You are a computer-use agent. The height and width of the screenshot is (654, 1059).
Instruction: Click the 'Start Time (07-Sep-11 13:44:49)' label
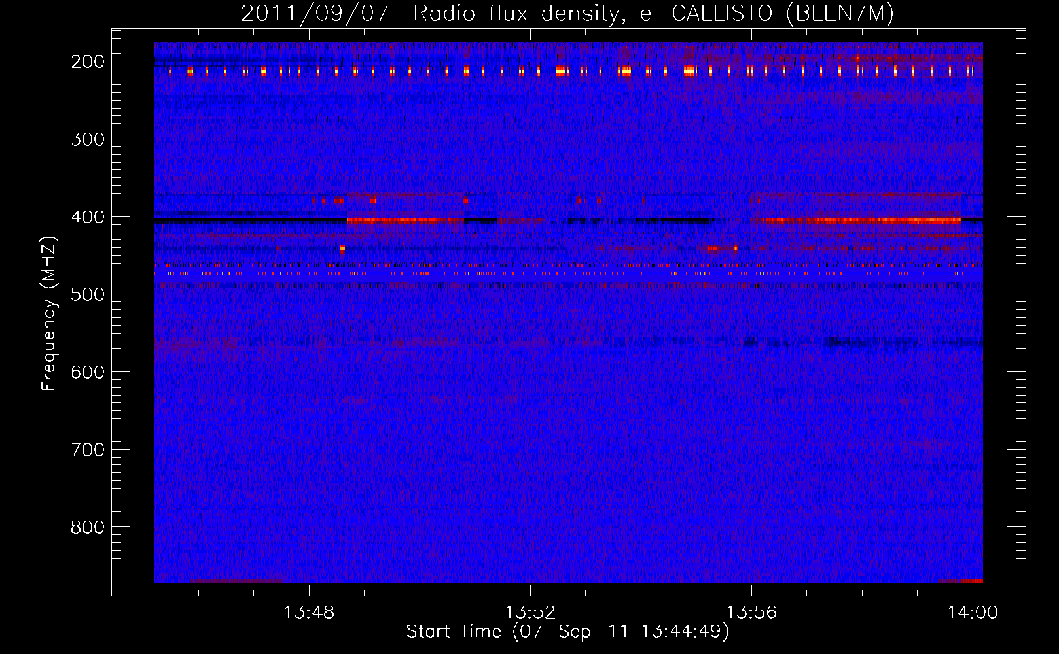point(567,632)
